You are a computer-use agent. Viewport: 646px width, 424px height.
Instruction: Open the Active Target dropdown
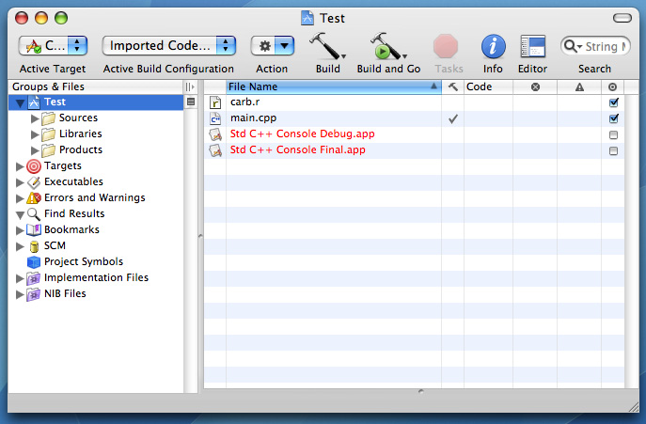(54, 45)
